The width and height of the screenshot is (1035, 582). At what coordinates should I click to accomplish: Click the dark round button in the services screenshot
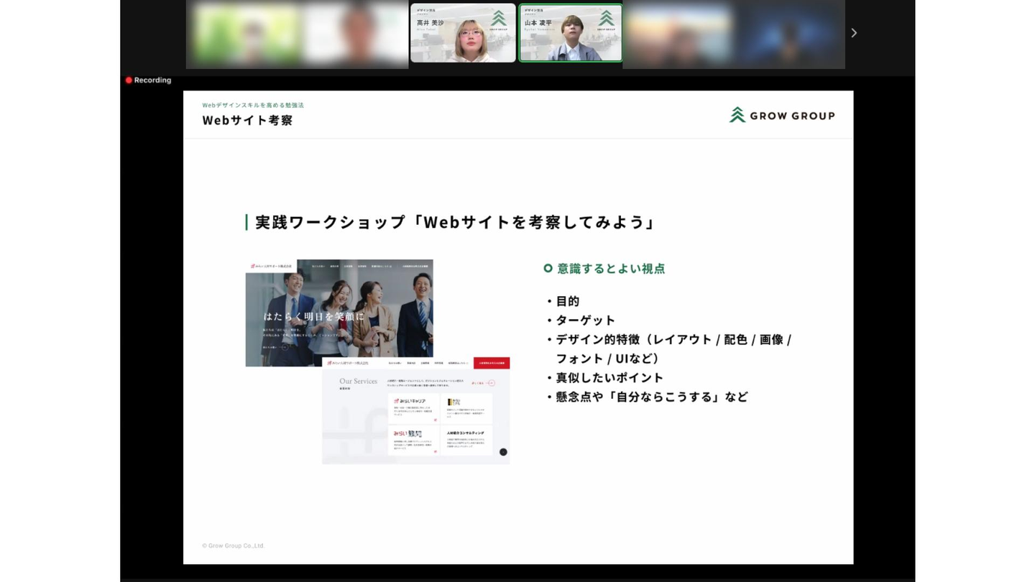point(503,452)
